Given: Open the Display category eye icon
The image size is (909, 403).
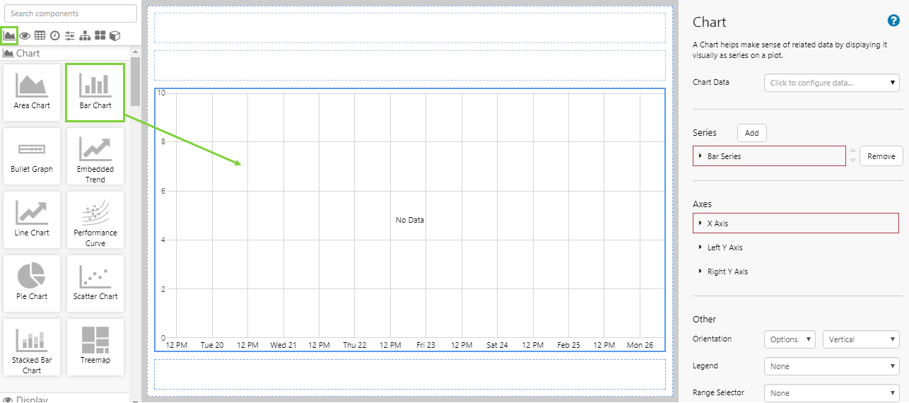Looking at the screenshot, I should point(25,35).
